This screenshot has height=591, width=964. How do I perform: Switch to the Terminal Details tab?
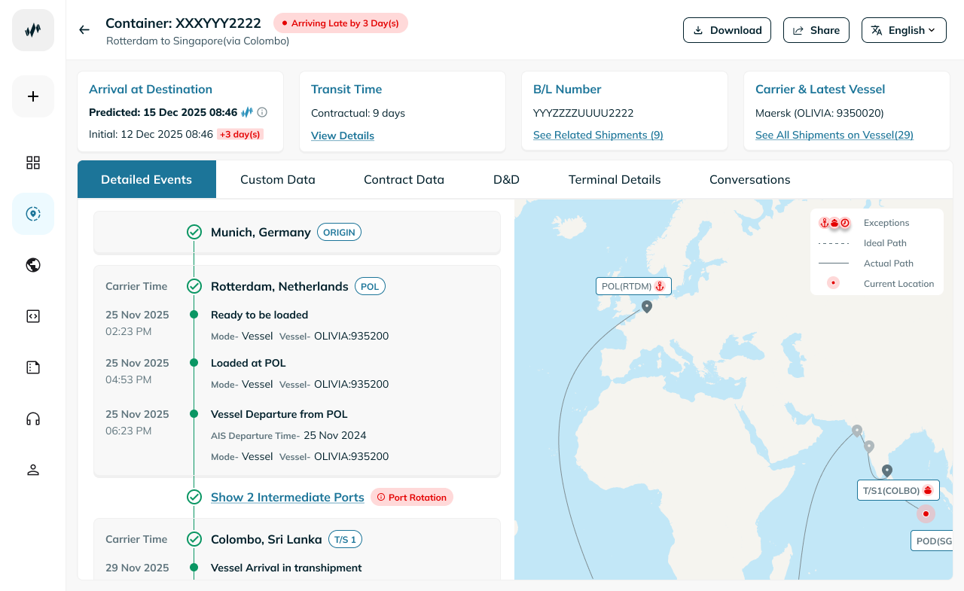pyautogui.click(x=615, y=179)
